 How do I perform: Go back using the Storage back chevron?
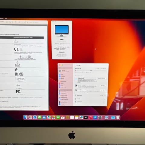tap(75, 65)
